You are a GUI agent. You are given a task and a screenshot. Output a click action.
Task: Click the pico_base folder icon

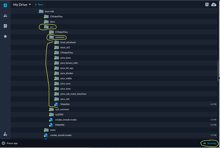(x=56, y=58)
